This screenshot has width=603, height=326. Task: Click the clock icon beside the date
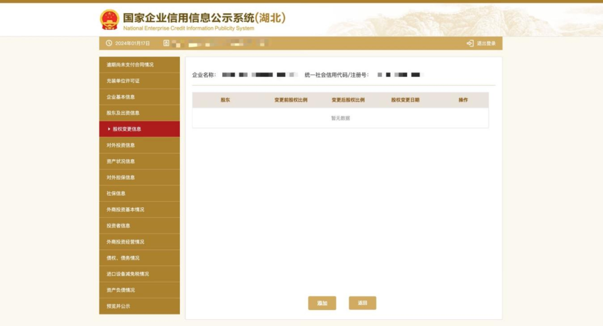(x=109, y=43)
